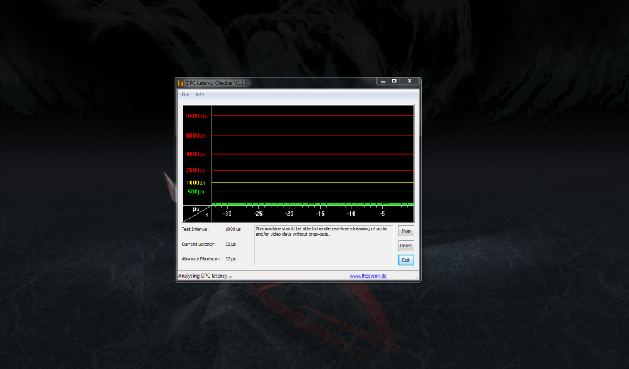Click the 'Analysing DPC latency' status bar text
This screenshot has width=629, height=369.
[x=205, y=276]
